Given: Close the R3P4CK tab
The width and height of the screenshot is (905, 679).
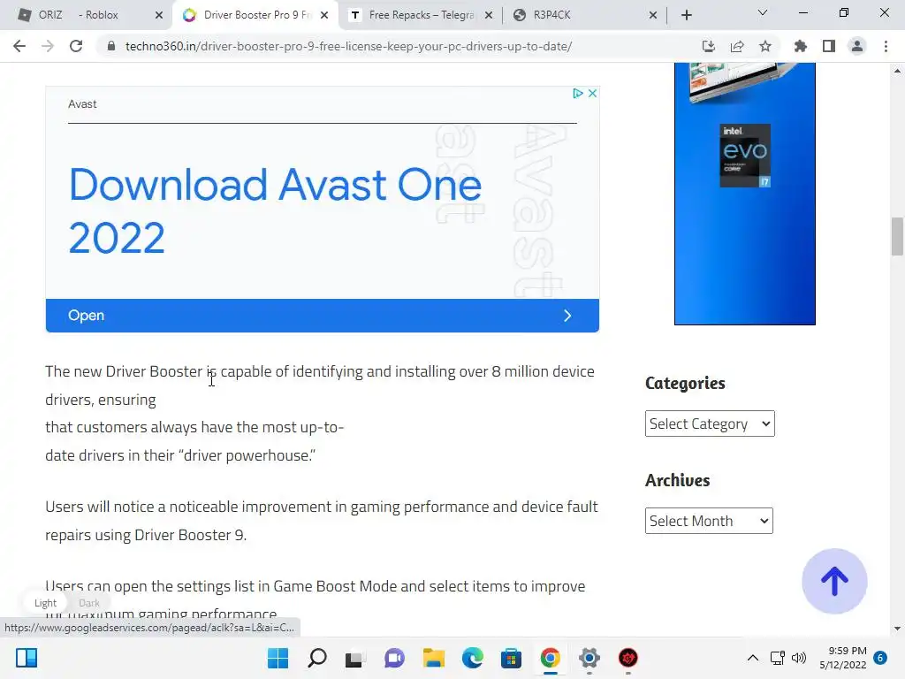Looking at the screenshot, I should point(653,15).
